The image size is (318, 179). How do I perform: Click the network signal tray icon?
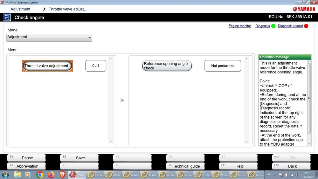[292, 175]
